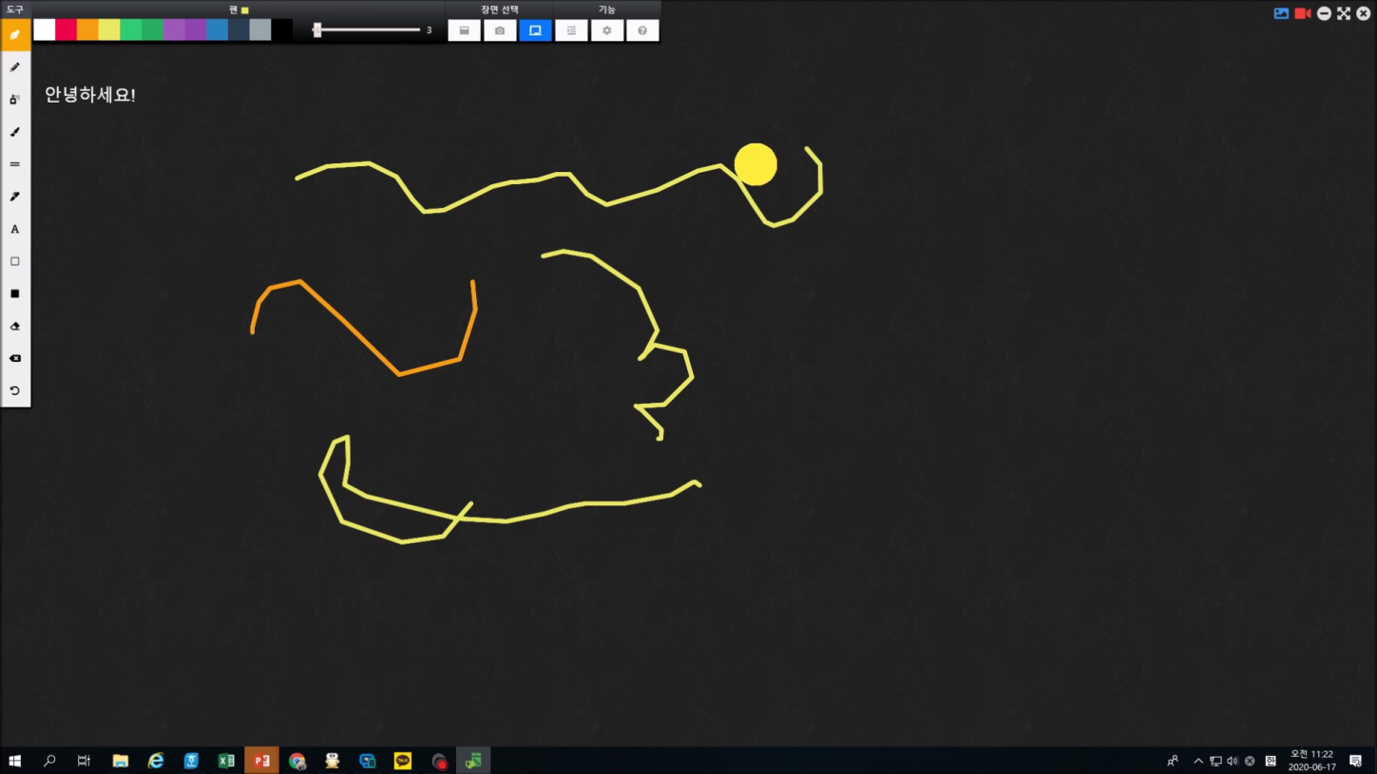Viewport: 1377px width, 774px height.
Task: Pick the darker purple color swatch
Action: click(196, 30)
